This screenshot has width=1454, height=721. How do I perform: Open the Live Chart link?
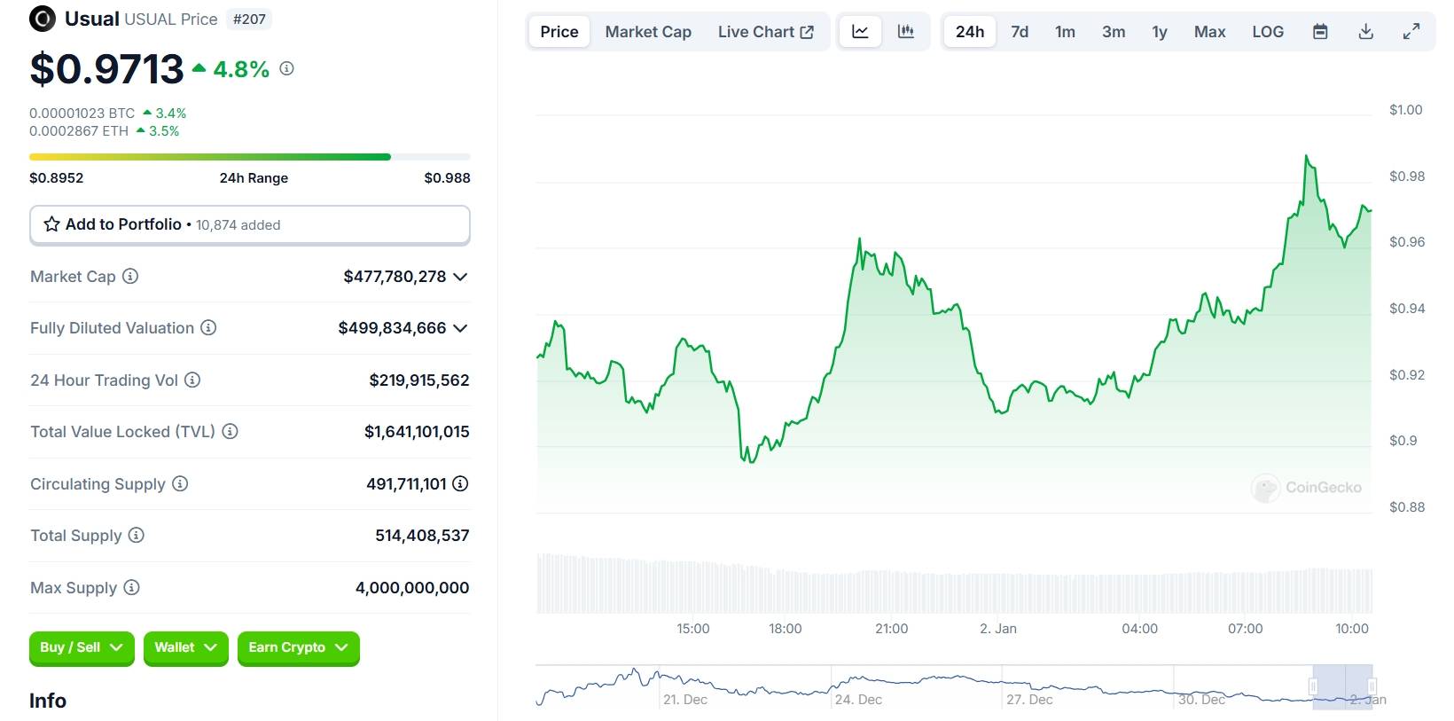tap(766, 32)
